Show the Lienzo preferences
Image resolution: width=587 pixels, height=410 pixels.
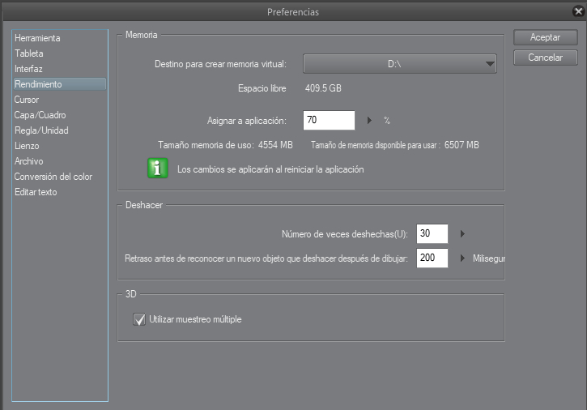pyautogui.click(x=27, y=146)
